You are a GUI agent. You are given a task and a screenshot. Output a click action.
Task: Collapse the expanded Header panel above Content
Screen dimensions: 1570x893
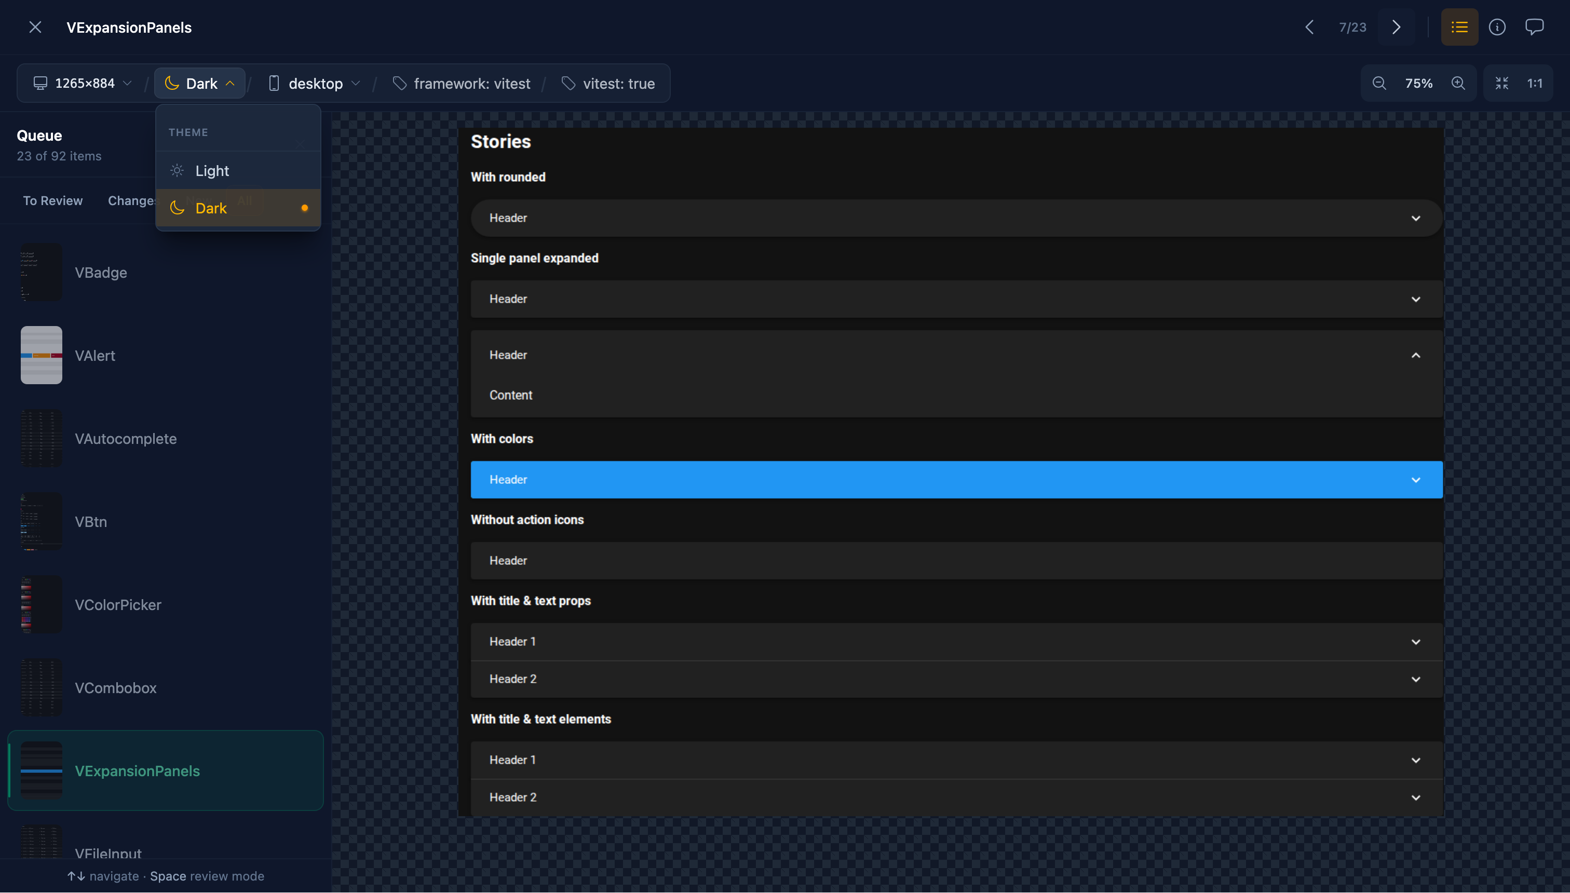1415,355
